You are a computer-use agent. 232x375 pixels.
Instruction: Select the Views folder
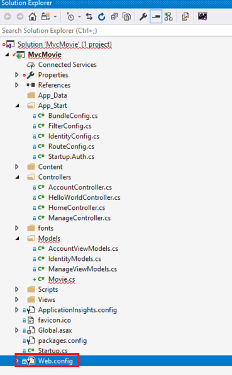point(47,299)
